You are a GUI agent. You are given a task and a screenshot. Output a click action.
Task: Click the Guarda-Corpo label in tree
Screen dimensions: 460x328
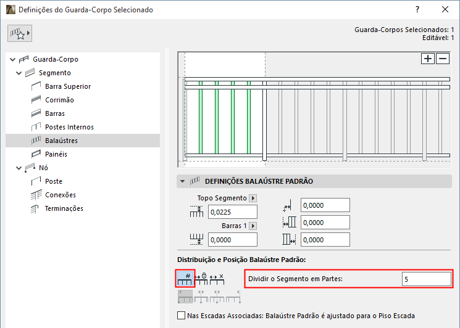click(56, 59)
